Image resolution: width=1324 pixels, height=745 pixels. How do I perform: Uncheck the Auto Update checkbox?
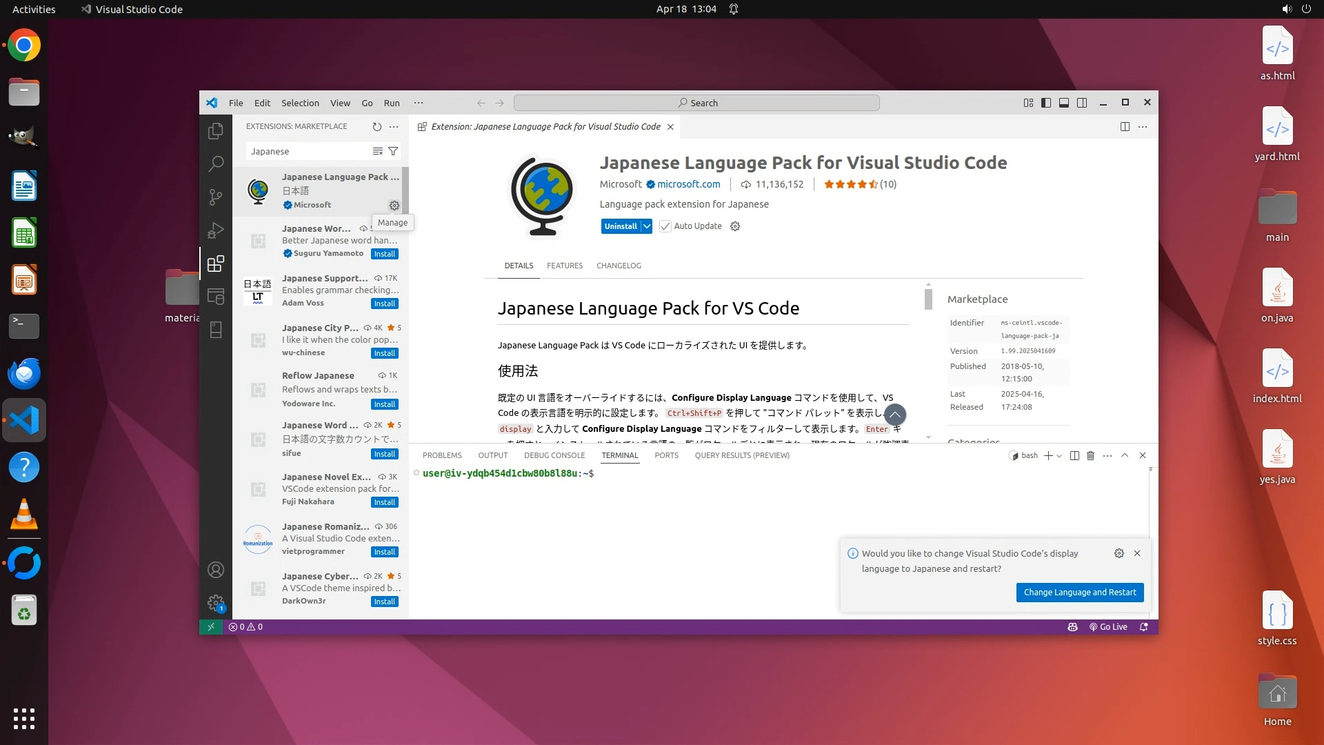pyautogui.click(x=665, y=226)
